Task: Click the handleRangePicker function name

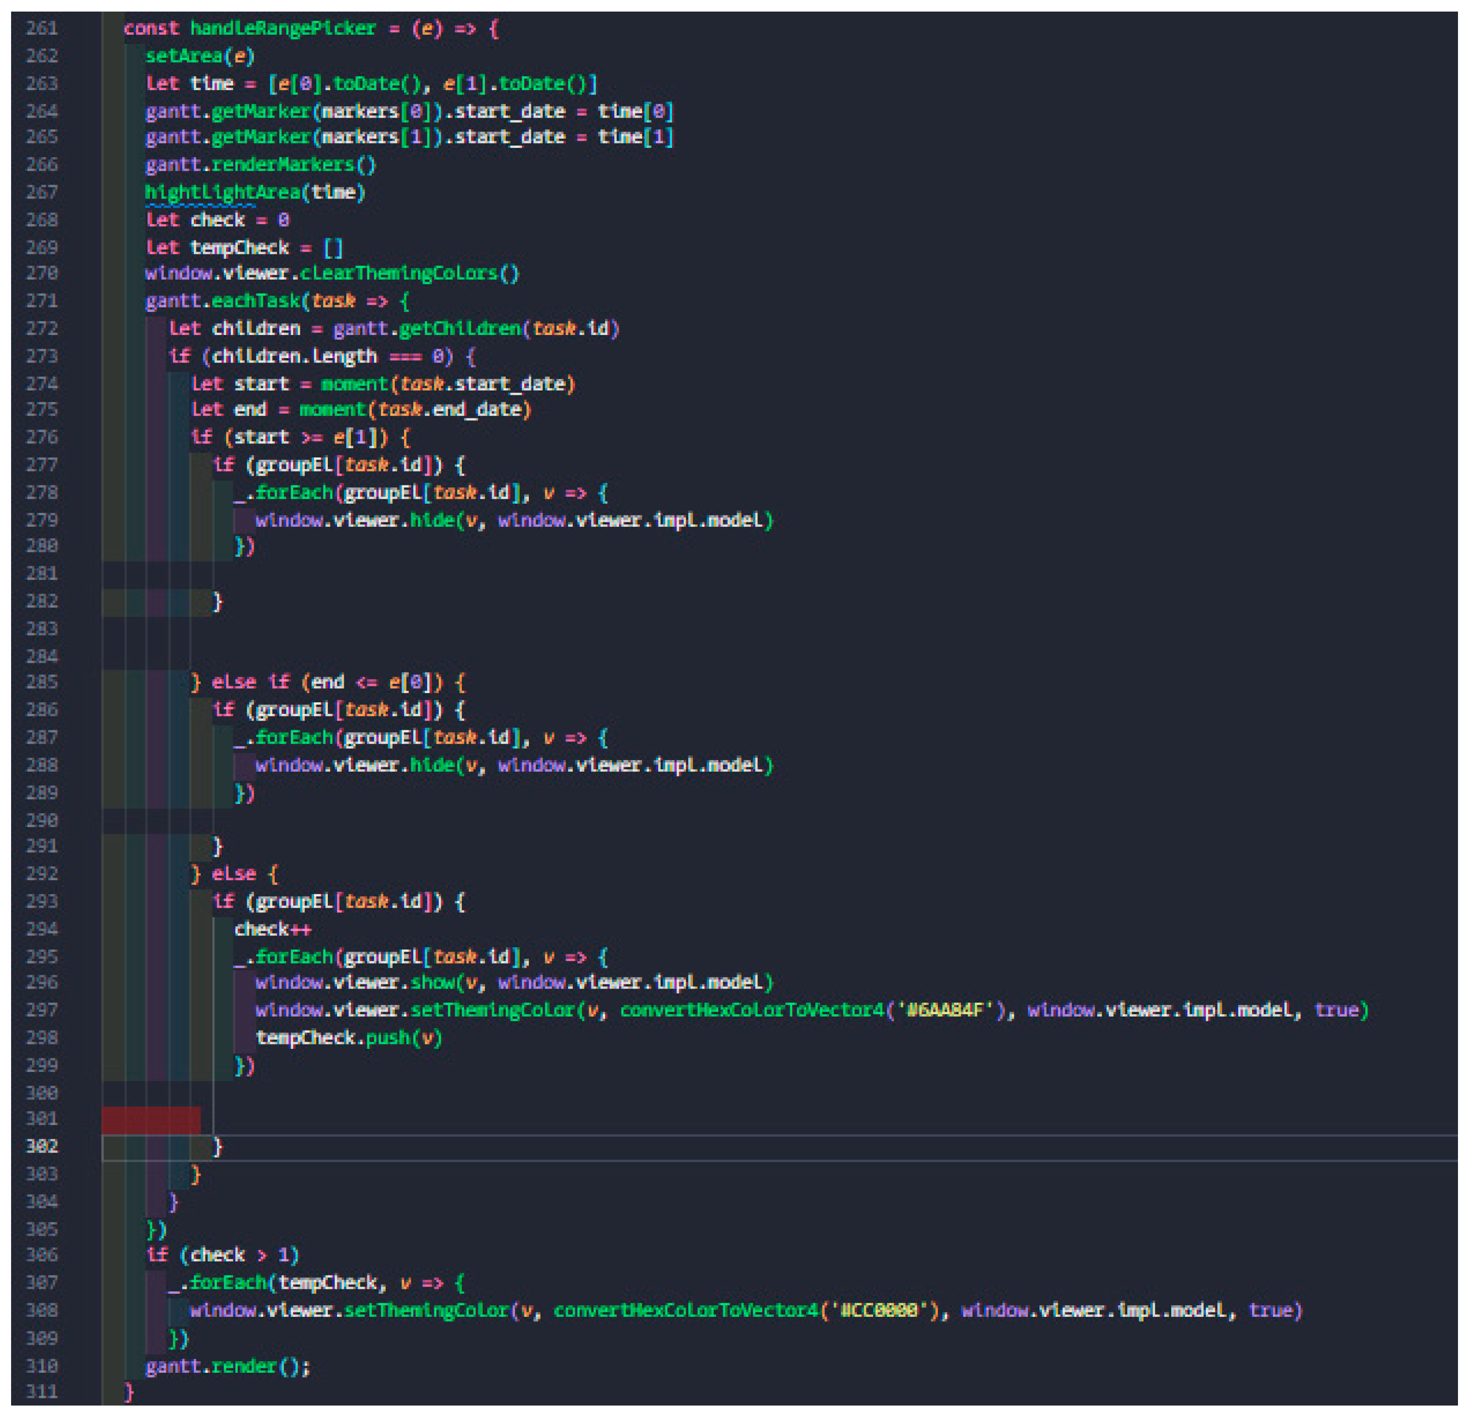Action: tap(282, 28)
